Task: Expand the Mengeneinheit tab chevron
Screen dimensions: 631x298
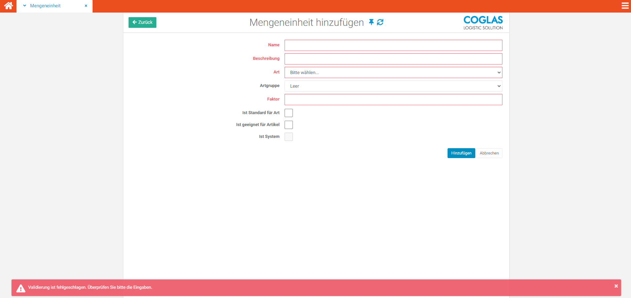Action: pyautogui.click(x=24, y=6)
